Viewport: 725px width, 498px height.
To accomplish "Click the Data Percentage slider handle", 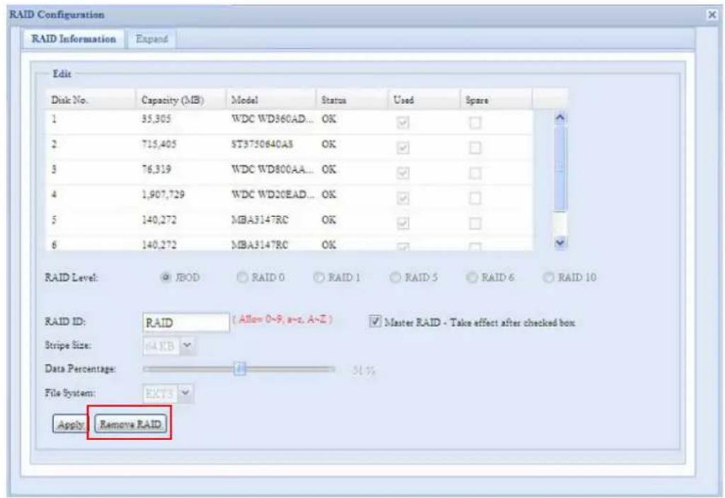I will click(240, 369).
